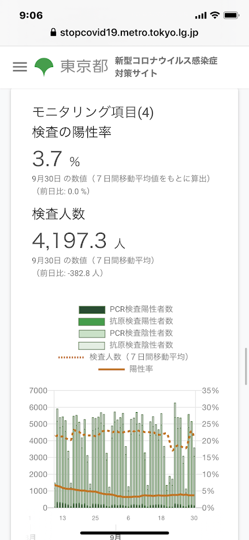The width and height of the screenshot is (249, 540).
Task: Tap the Wi-Fi status icon
Action: point(215,15)
